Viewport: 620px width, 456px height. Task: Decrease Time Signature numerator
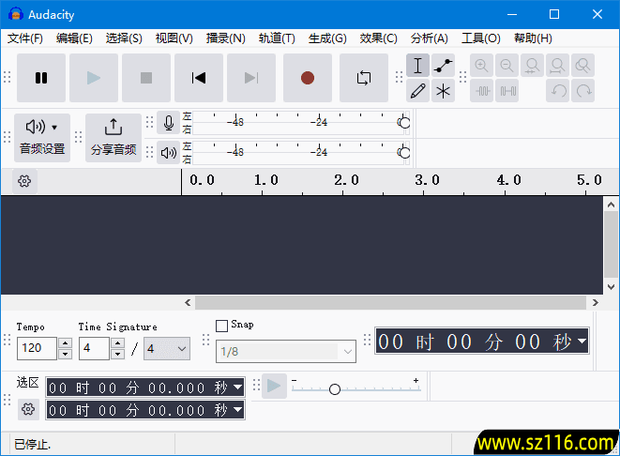point(117,354)
